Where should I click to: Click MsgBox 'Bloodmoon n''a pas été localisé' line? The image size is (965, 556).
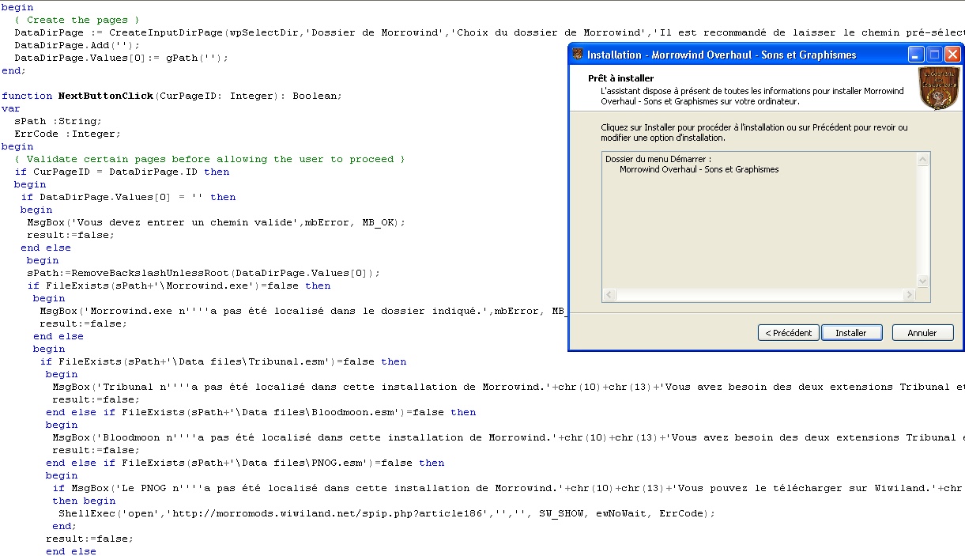pos(508,437)
